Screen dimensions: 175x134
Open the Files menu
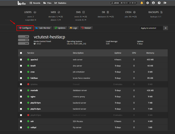47,3
